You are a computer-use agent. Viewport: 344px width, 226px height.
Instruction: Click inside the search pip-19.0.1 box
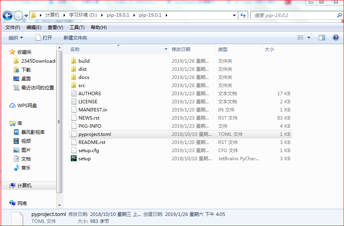[295, 15]
